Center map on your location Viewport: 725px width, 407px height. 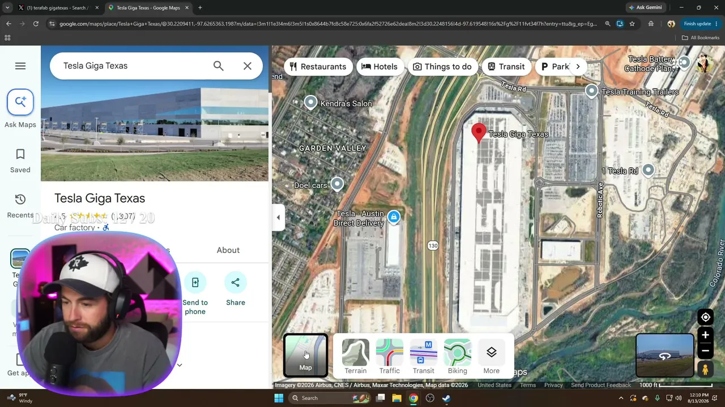click(706, 317)
